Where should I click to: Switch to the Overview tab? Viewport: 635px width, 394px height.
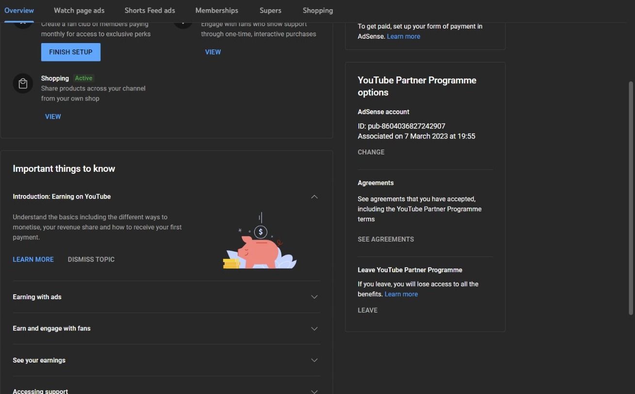point(19,10)
